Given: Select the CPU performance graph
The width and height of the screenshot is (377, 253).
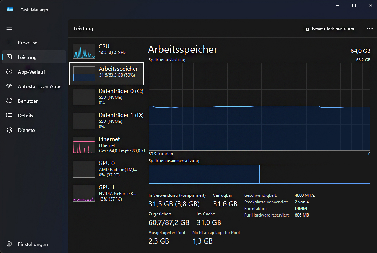Looking at the screenshot, I should pos(106,50).
